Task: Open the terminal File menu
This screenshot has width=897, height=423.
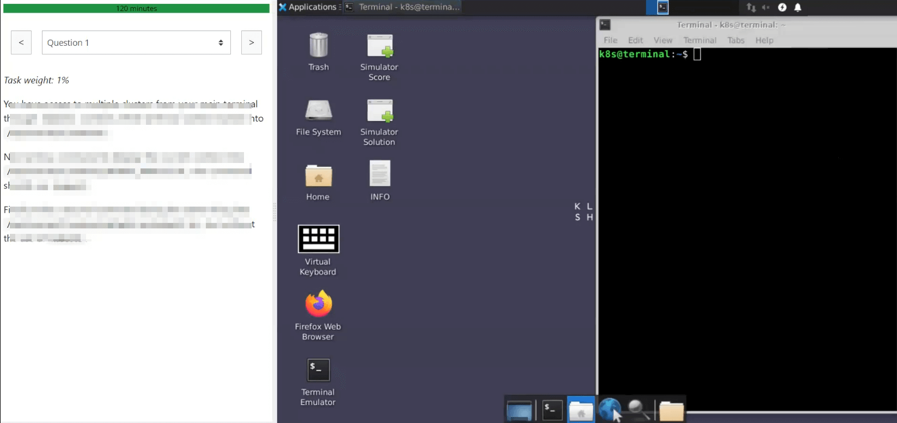Action: coord(611,40)
